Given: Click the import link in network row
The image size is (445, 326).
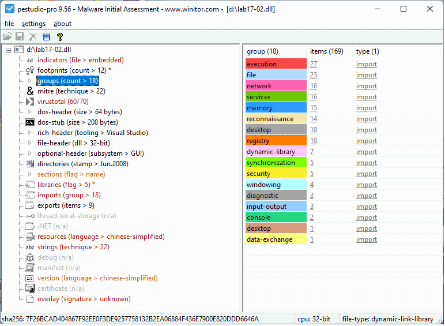Looking at the screenshot, I should pos(366,86).
